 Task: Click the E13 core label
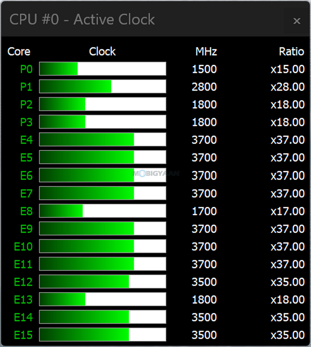(23, 300)
